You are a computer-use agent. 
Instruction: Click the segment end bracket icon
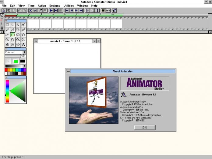pyautogui.click(x=97, y=11)
